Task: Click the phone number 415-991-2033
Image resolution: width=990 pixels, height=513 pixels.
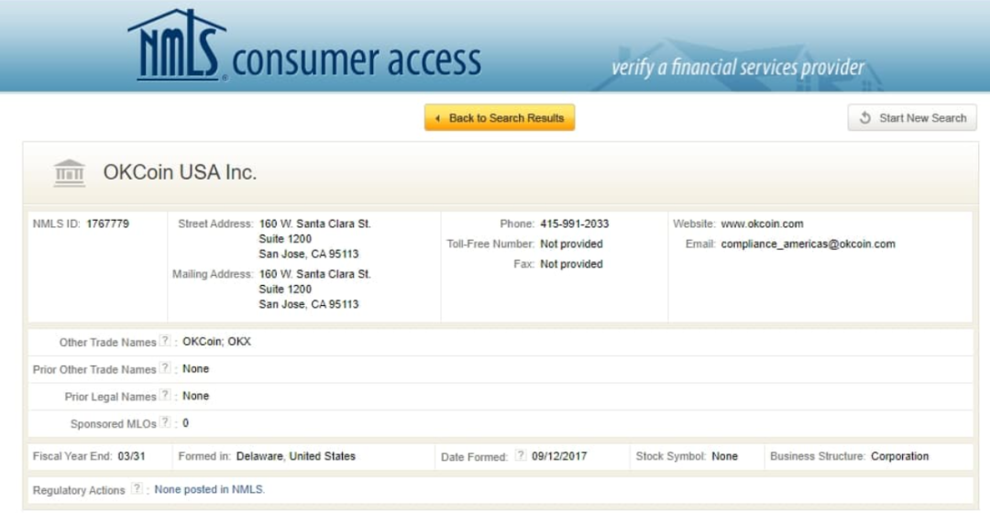Action: 575,224
